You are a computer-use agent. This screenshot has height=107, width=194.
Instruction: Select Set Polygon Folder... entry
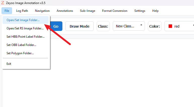pos(25,53)
